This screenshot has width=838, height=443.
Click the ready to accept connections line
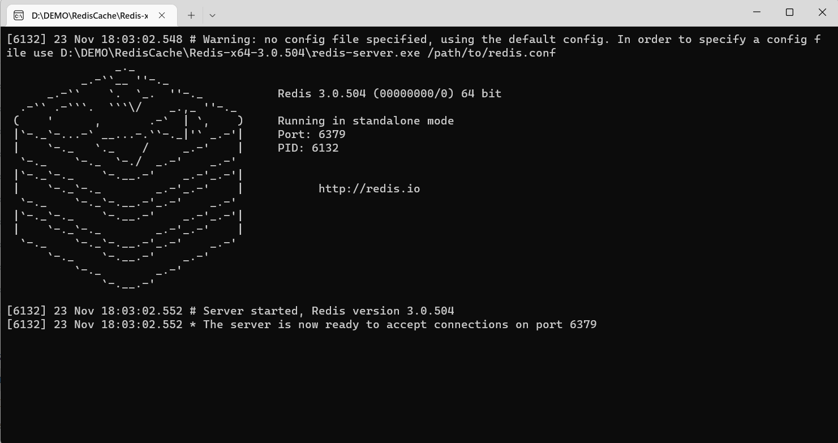pos(302,324)
